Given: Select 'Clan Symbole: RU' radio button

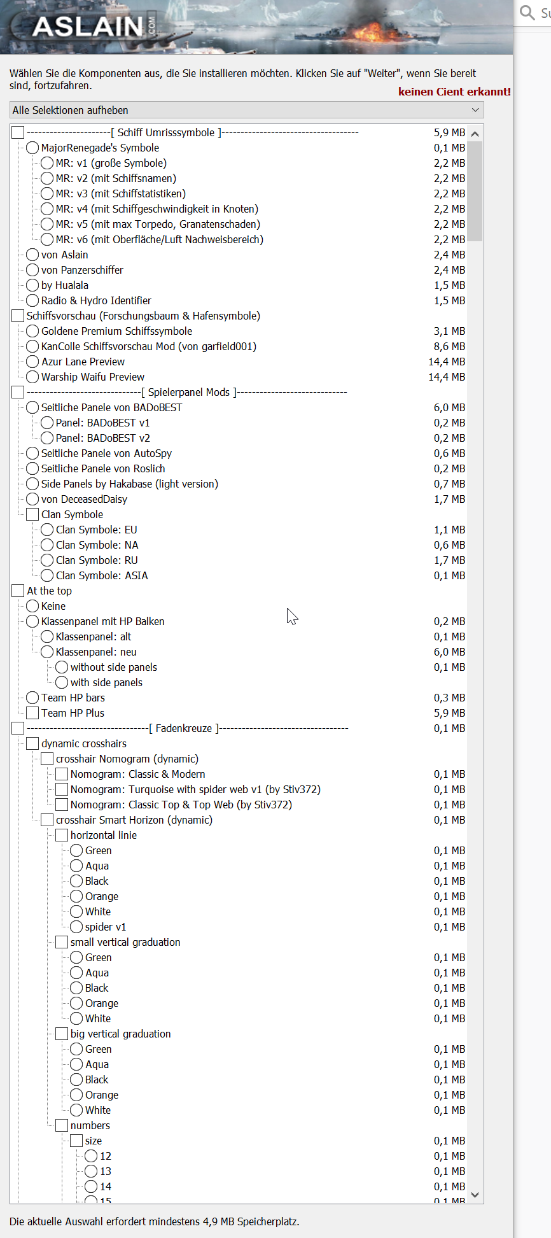Looking at the screenshot, I should [47, 560].
